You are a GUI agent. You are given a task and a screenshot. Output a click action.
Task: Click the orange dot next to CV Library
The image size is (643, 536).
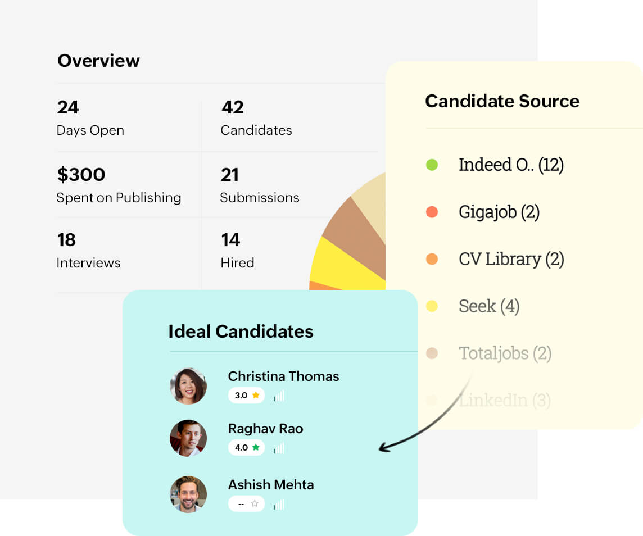432,260
